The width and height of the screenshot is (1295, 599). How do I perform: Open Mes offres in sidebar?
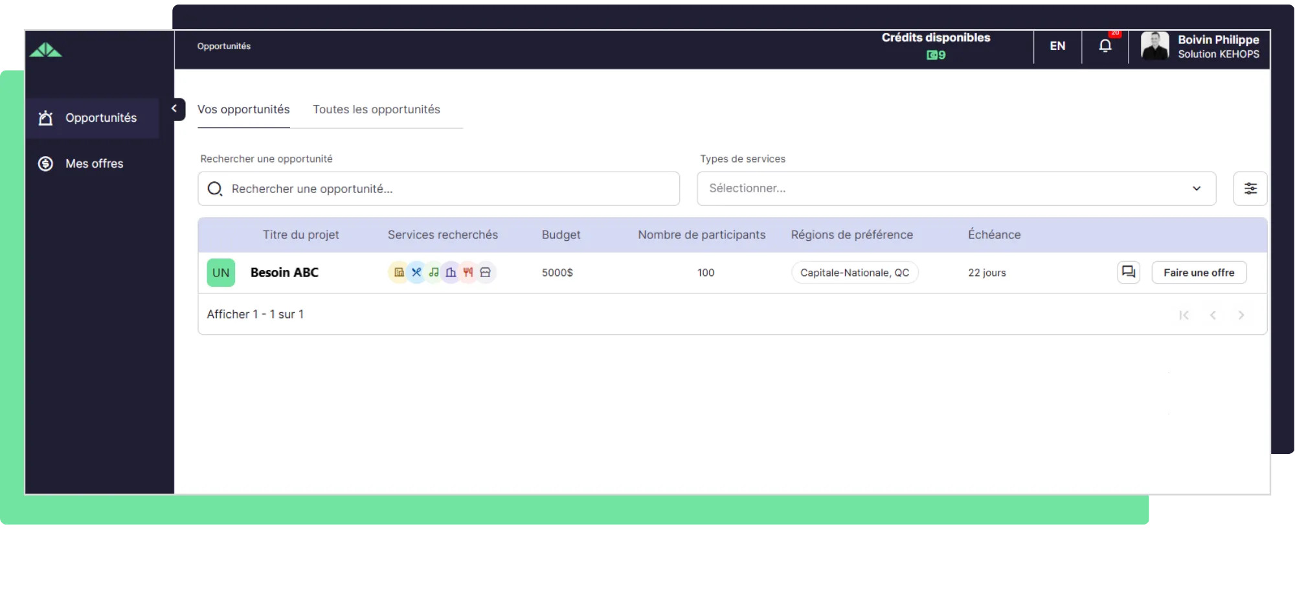point(94,164)
